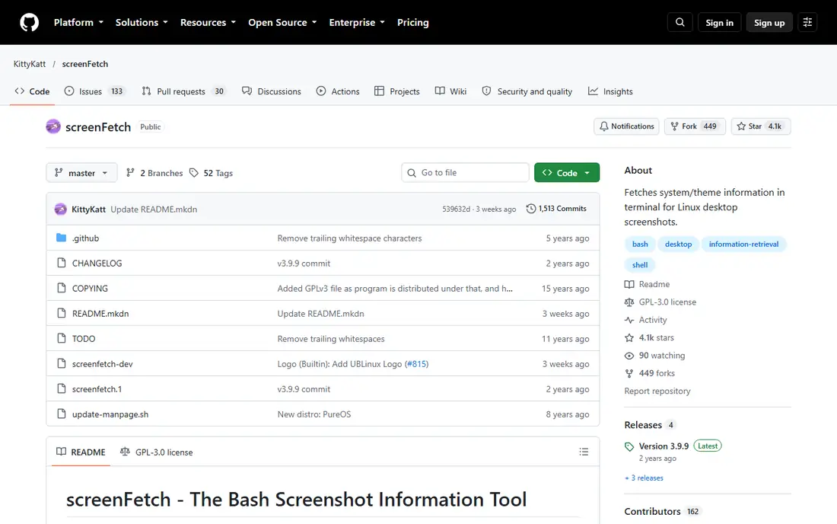
Task: Click the Sign in button
Action: tap(719, 22)
